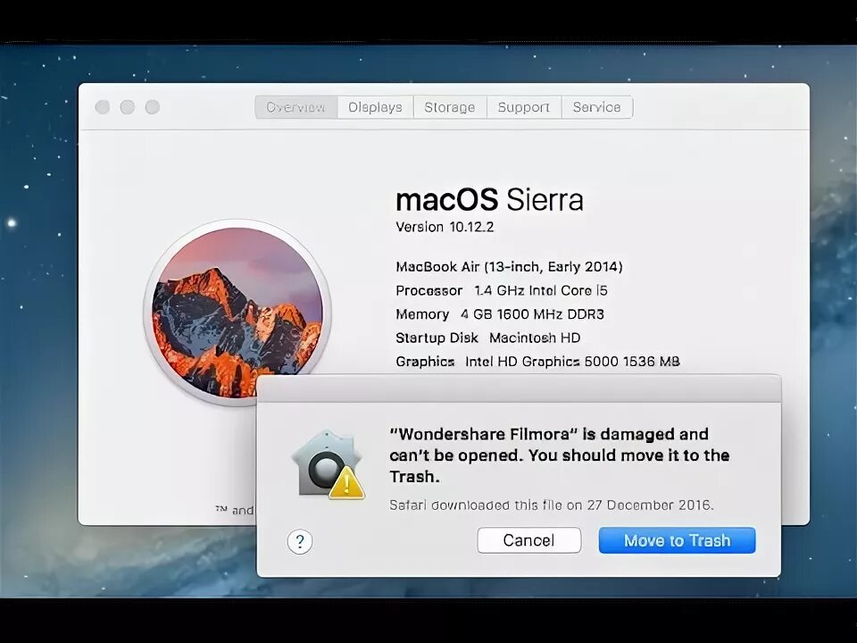
Task: Click the Wondershare Filmora is damaged message
Action: click(x=559, y=455)
